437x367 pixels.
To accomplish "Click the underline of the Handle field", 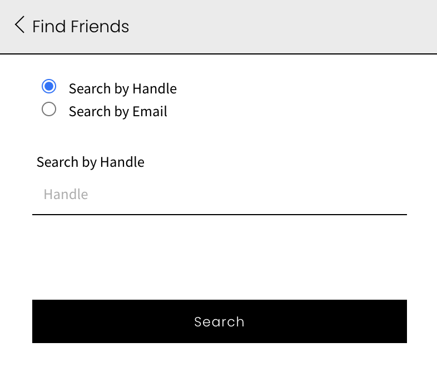I will (219, 214).
